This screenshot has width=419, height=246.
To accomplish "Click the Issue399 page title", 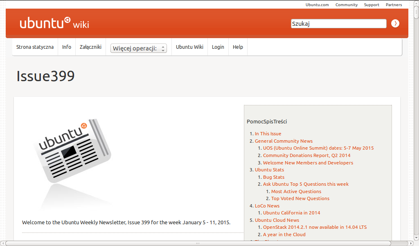I will [46, 76].
